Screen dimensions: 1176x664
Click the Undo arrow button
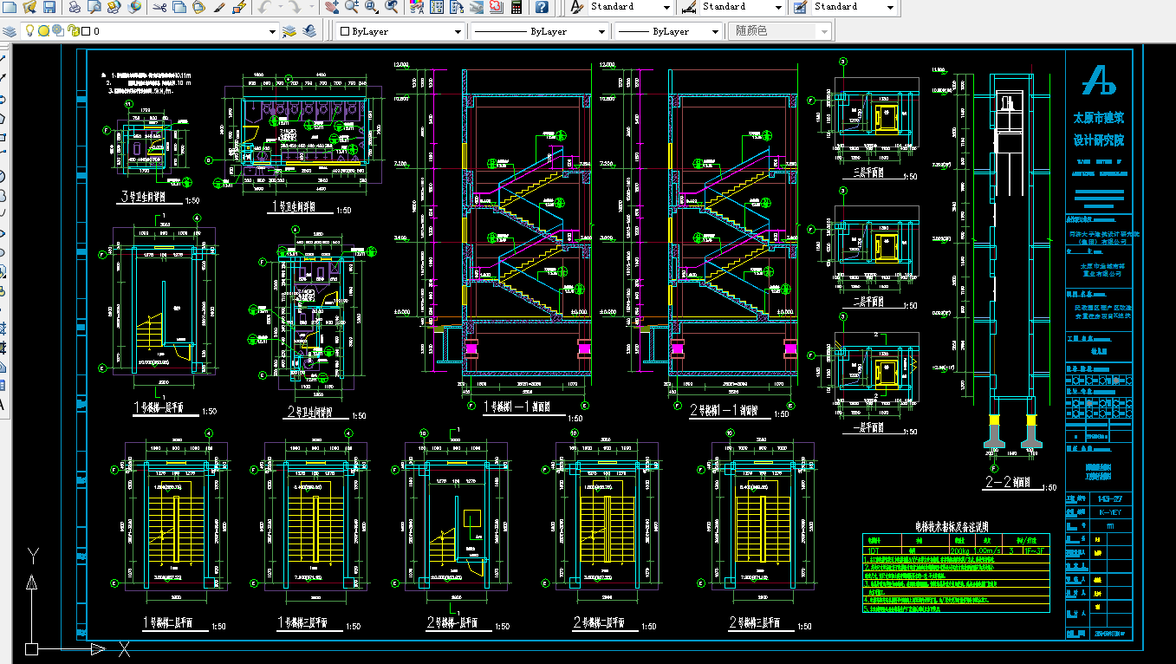click(263, 7)
